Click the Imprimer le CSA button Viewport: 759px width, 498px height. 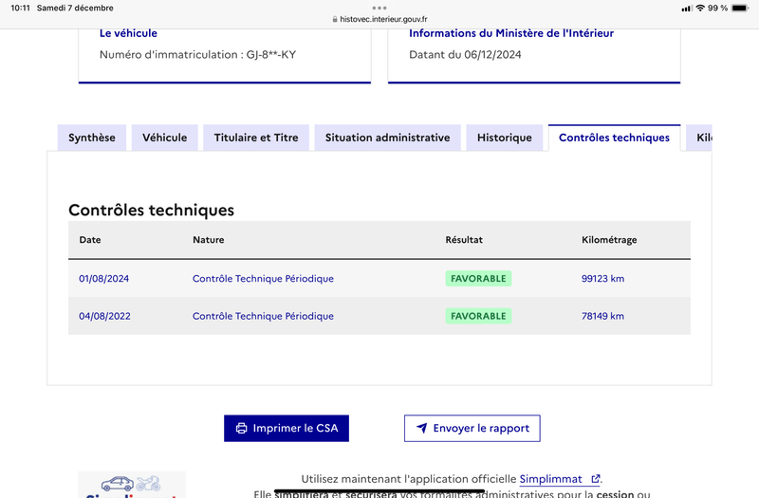pyautogui.click(x=287, y=429)
